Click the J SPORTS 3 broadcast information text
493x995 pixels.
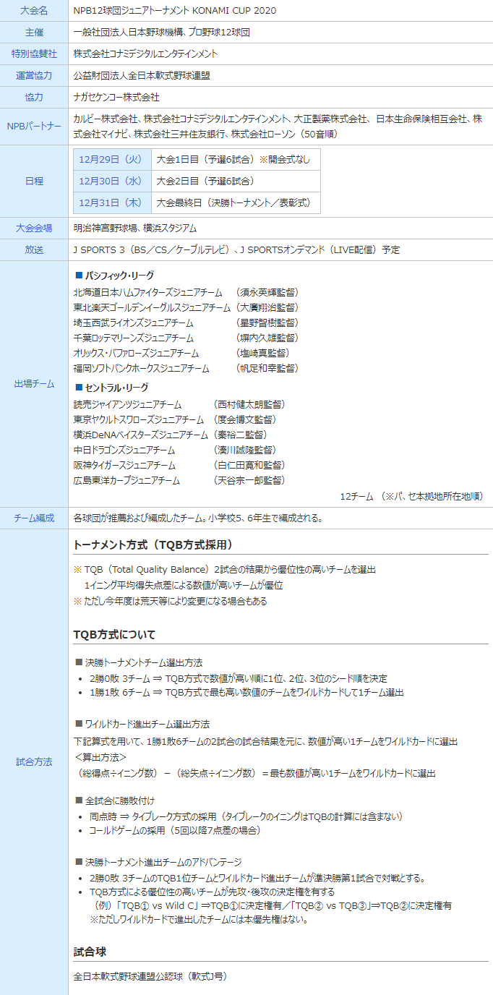[x=236, y=249]
